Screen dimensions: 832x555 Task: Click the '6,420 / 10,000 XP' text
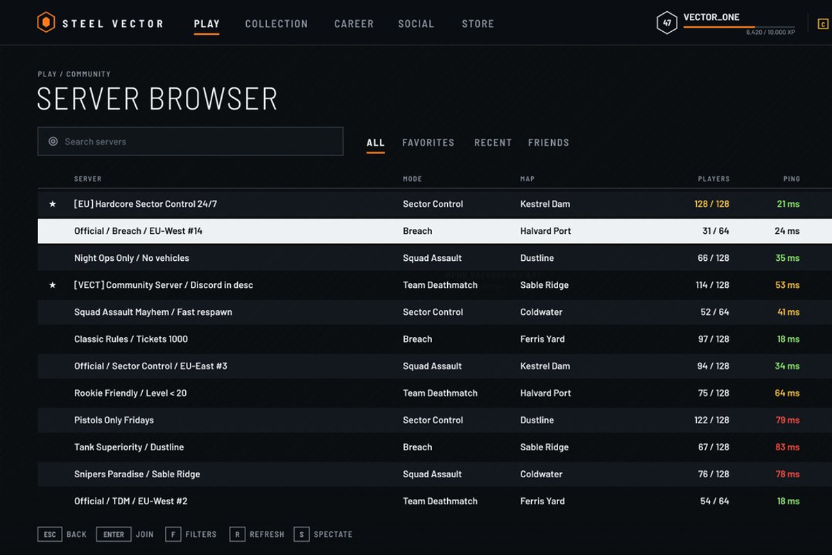coord(771,33)
